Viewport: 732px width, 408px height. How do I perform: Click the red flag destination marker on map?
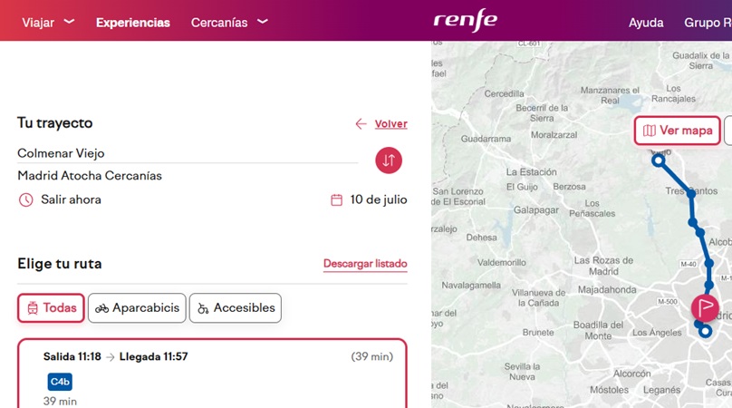704,306
